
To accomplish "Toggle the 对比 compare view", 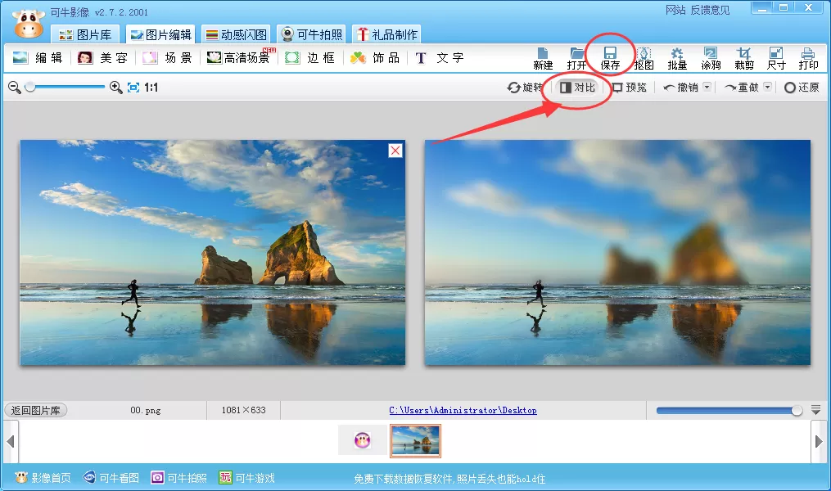I will [578, 88].
